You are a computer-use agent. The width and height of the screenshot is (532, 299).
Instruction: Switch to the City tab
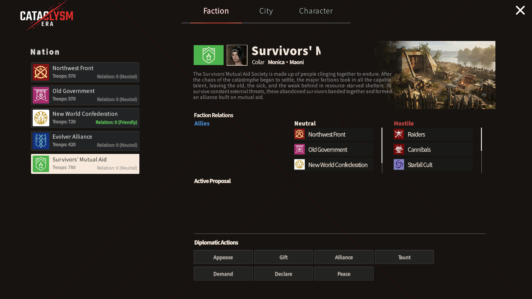pos(266,11)
